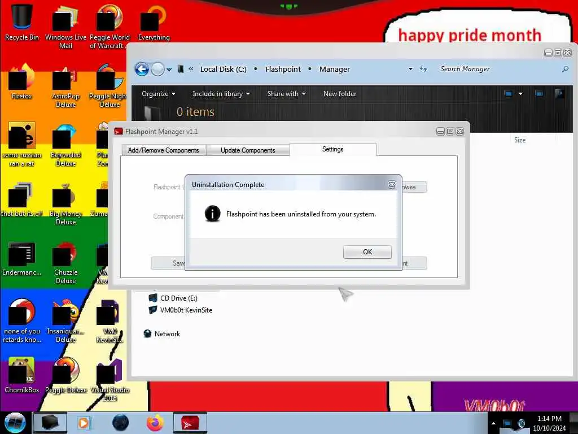Open Windows Start menu
This screenshot has width=578, height=434.
click(15, 423)
